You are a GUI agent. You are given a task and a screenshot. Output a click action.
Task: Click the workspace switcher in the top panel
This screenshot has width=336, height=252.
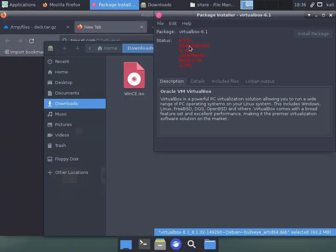(x=266, y=5)
